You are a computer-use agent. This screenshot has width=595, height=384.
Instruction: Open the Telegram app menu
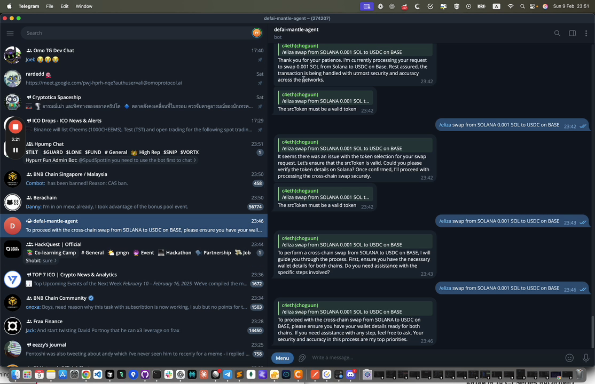tap(29, 6)
